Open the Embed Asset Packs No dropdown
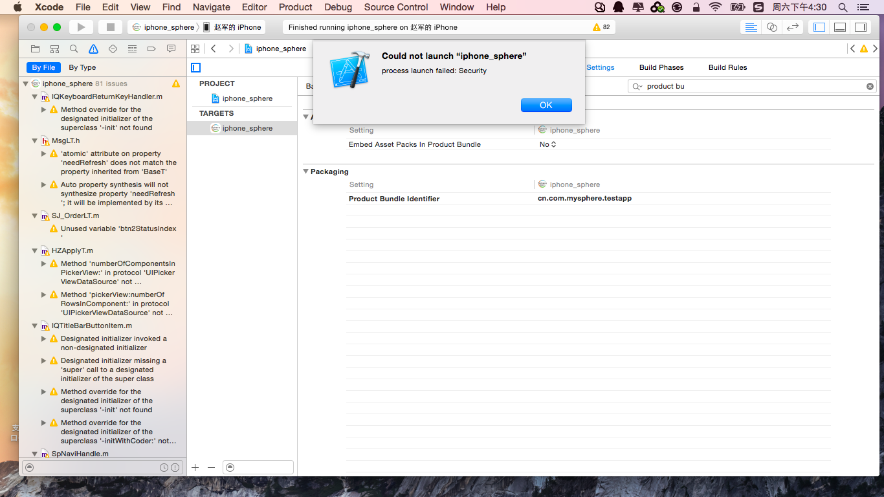This screenshot has height=497, width=884. (x=547, y=144)
